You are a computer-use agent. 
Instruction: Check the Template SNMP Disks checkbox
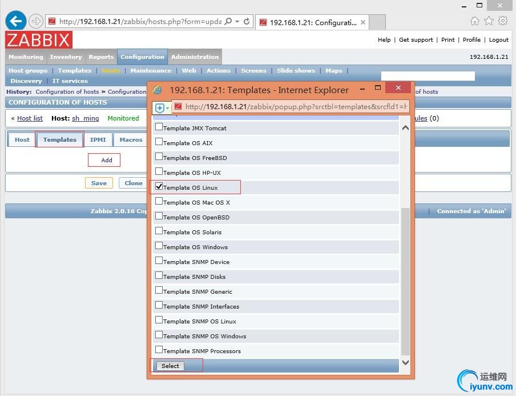click(x=159, y=275)
